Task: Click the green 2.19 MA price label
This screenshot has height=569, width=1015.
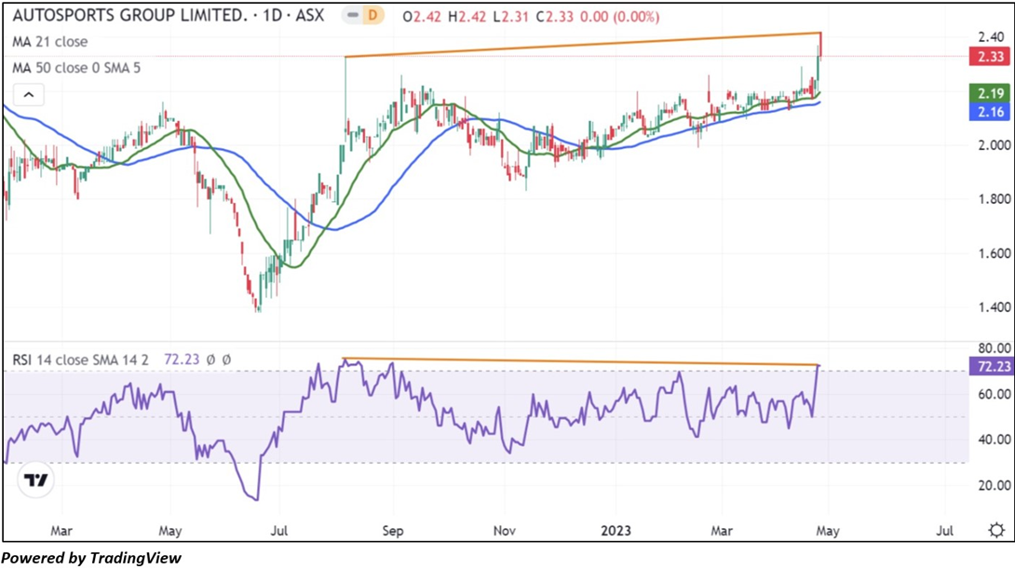Action: 990,93
